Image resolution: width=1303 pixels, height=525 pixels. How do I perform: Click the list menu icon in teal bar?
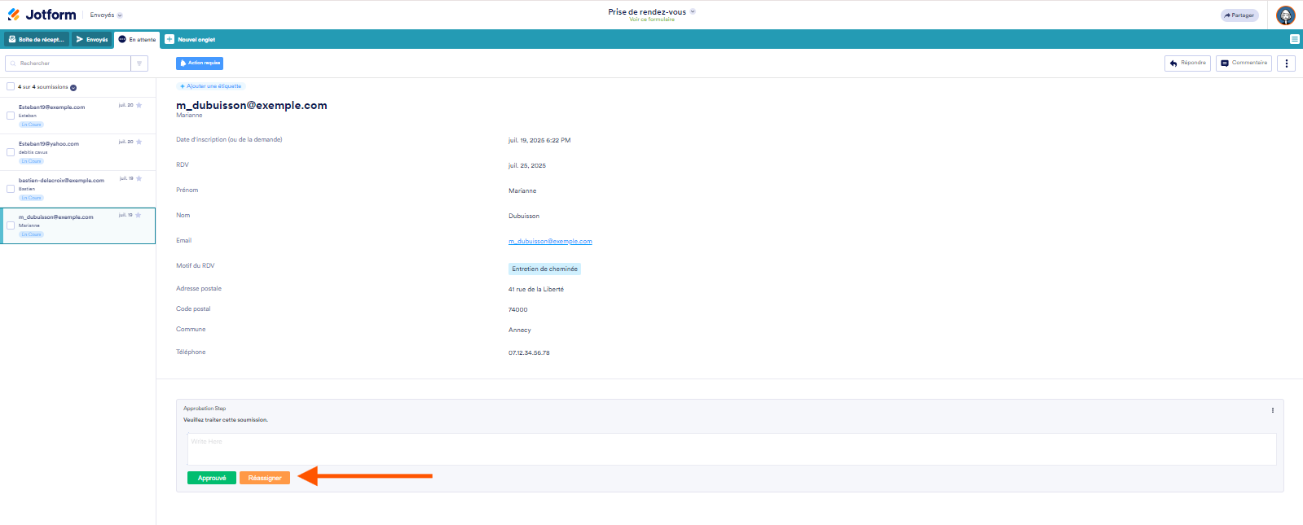point(1294,39)
